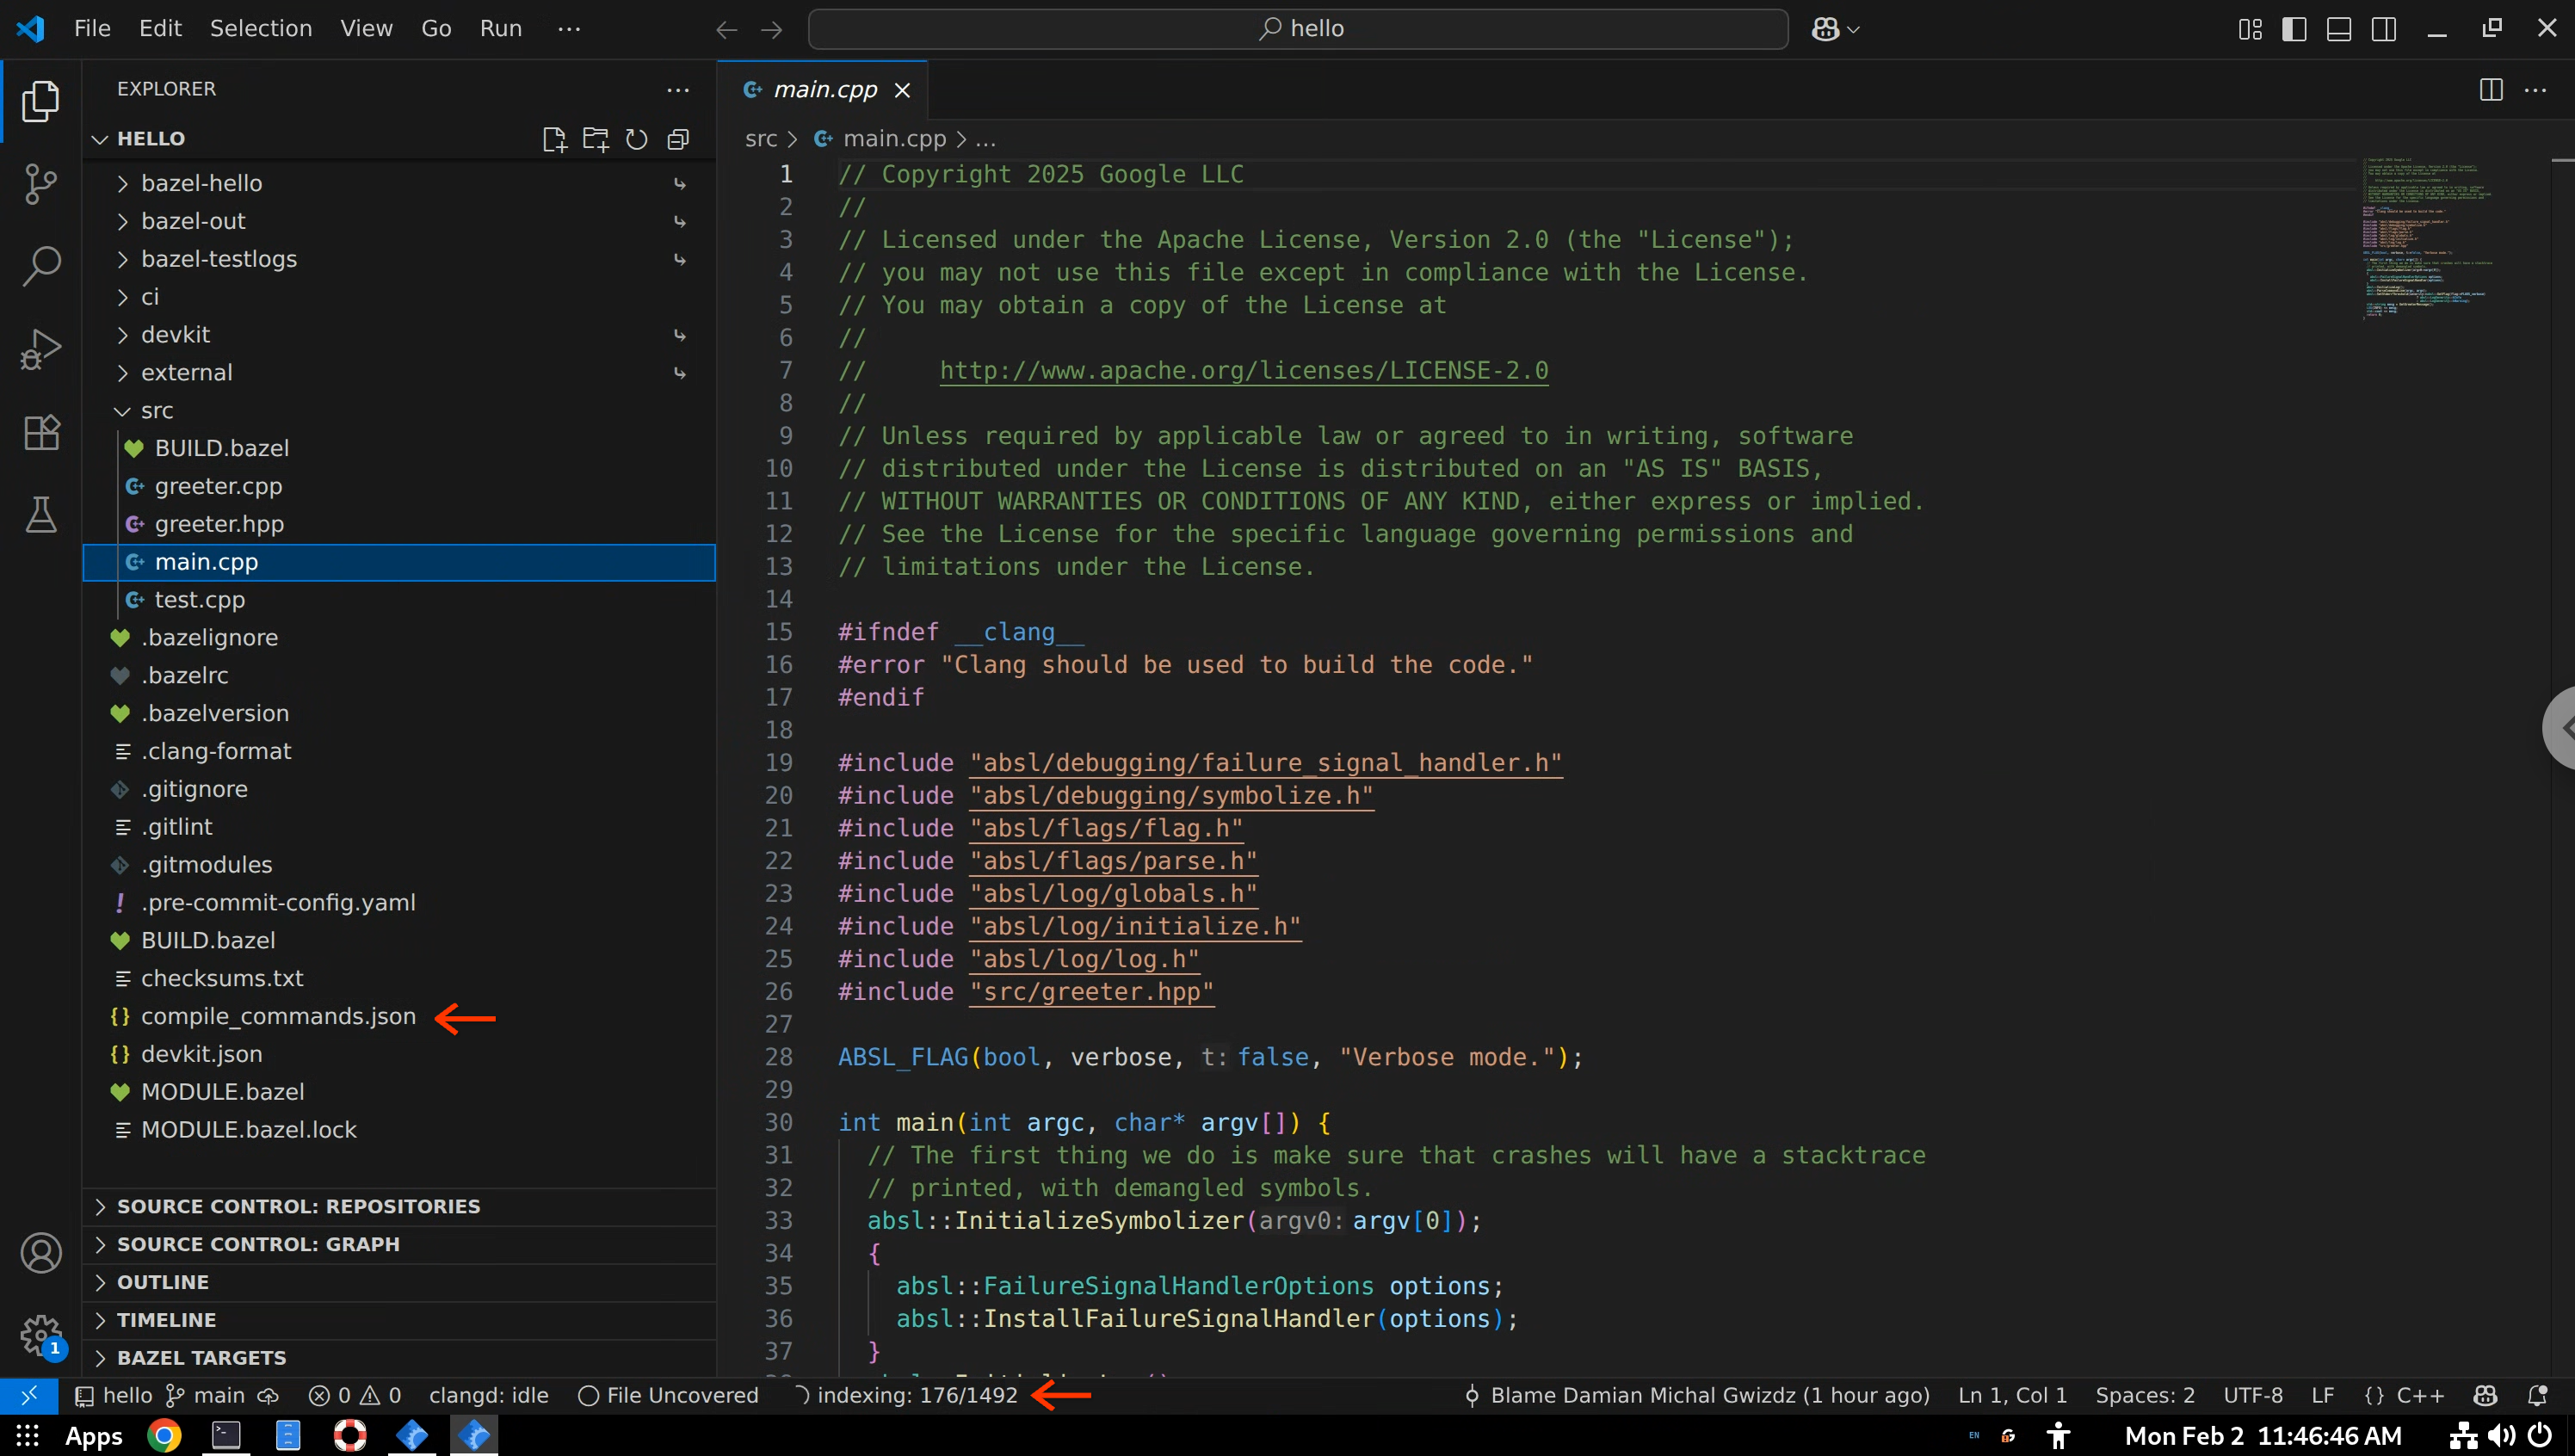Open editor more actions menu
This screenshot has width=2575, height=1456.
(x=2535, y=89)
